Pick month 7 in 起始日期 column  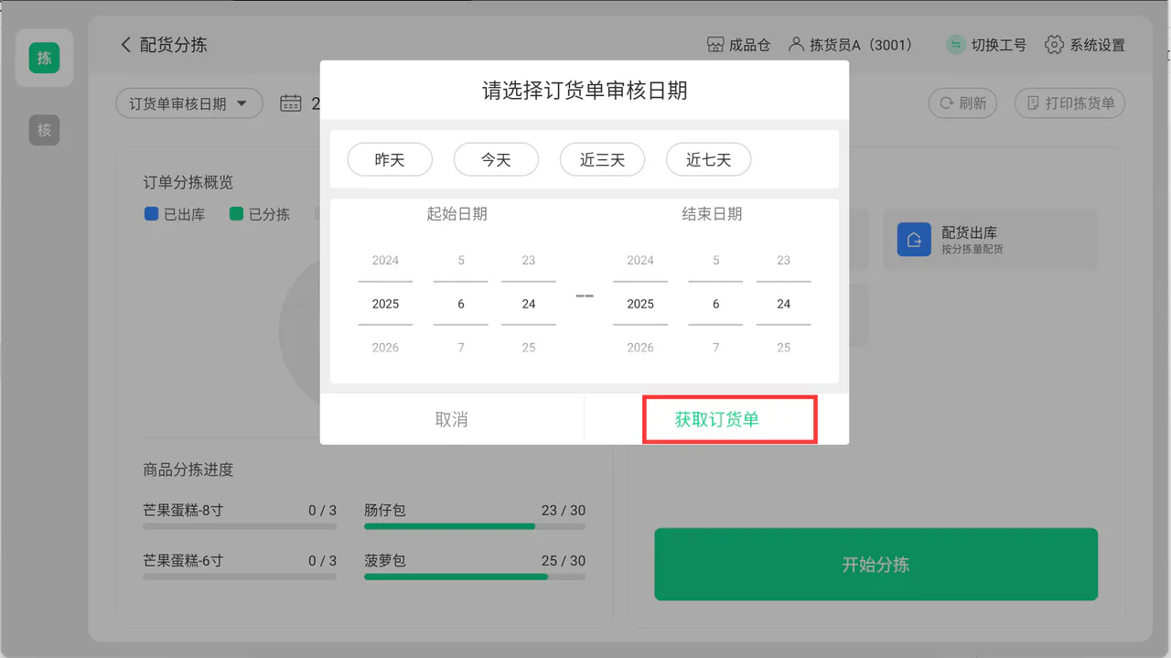point(461,348)
